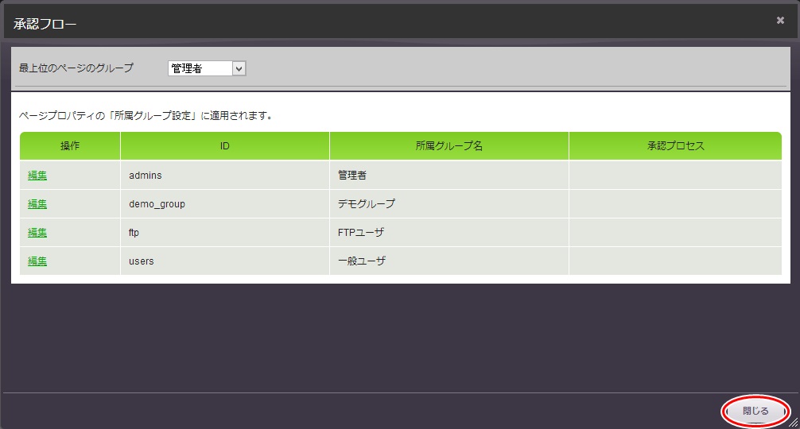This screenshot has width=800, height=429.
Task: Select the admins ID cell
Action: point(225,176)
